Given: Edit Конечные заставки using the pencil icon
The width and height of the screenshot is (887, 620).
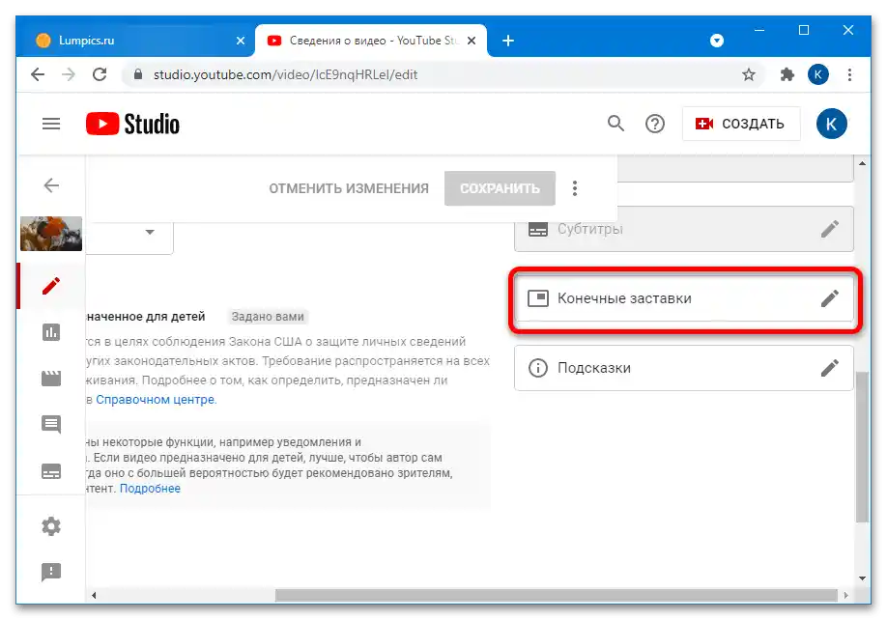Looking at the screenshot, I should point(829,298).
